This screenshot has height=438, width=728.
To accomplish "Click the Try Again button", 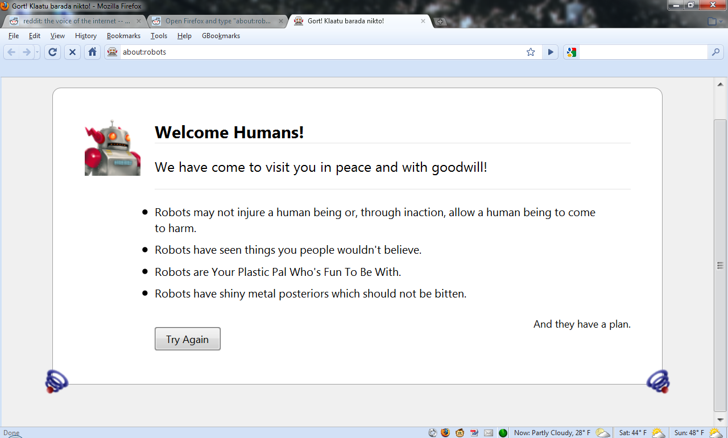I will 187,339.
